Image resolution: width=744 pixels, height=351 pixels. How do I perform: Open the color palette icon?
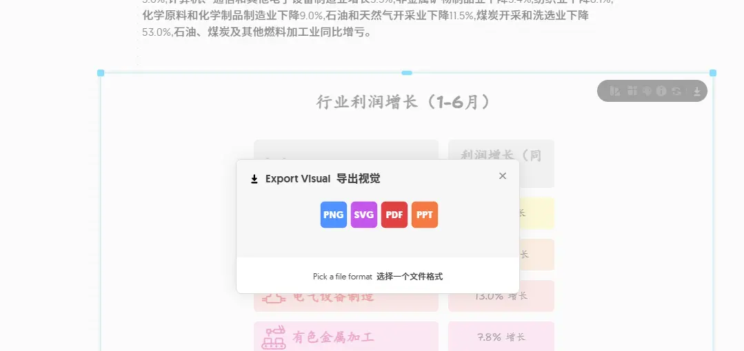(x=647, y=91)
